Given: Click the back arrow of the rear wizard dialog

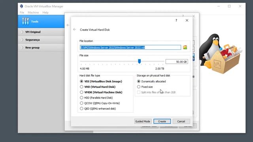Looking at the screenshot, I should (68, 25).
